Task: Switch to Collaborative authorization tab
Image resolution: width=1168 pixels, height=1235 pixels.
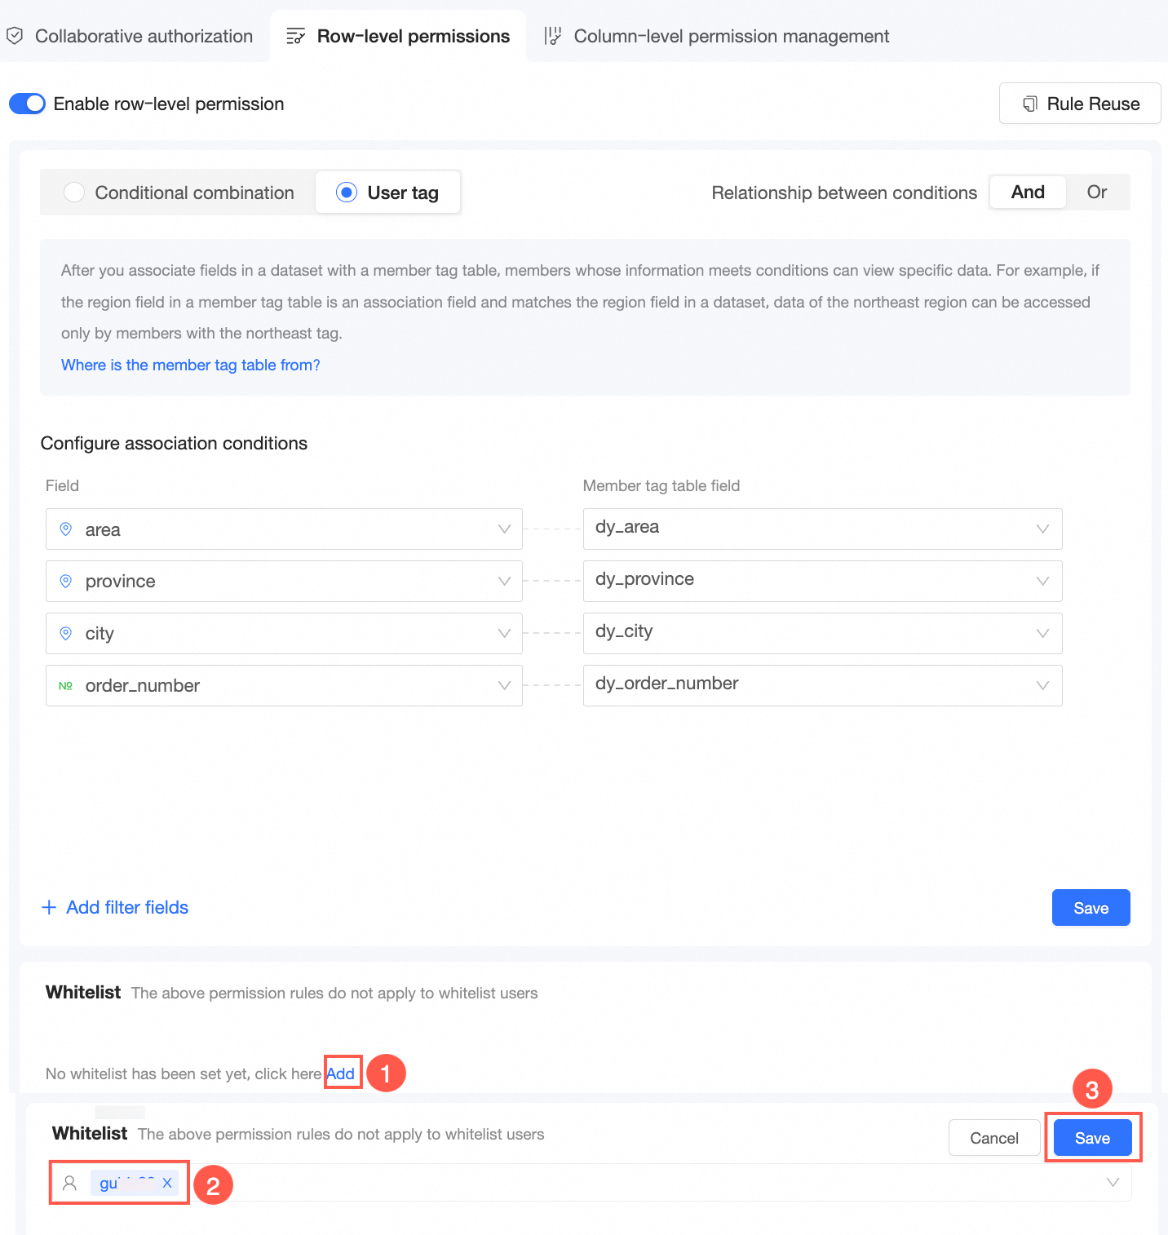Action: [144, 36]
